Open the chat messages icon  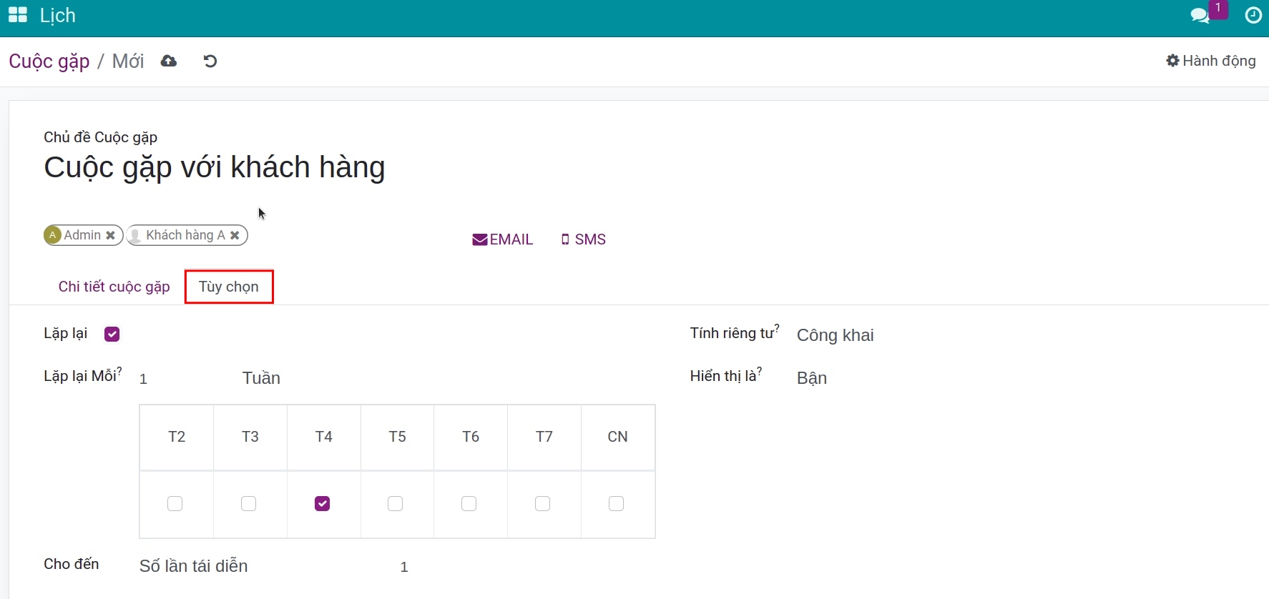1200,16
